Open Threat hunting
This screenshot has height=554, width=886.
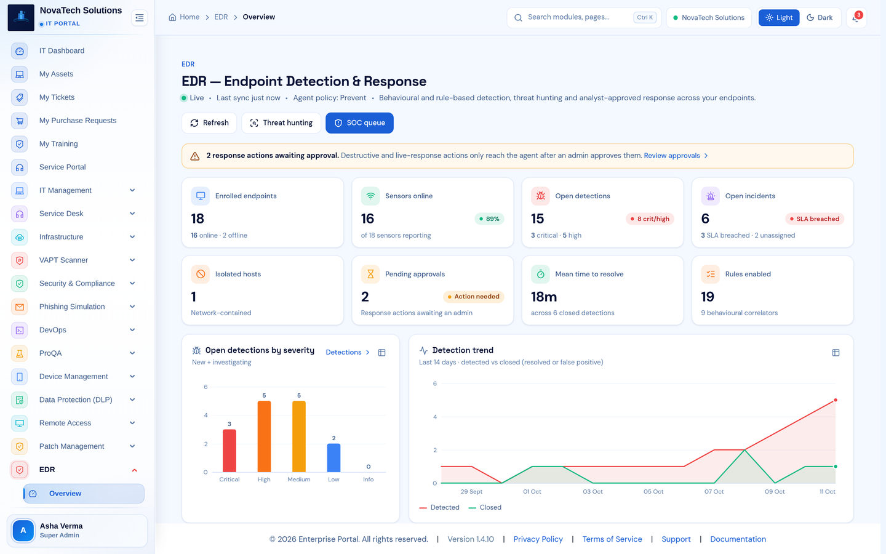click(x=281, y=123)
